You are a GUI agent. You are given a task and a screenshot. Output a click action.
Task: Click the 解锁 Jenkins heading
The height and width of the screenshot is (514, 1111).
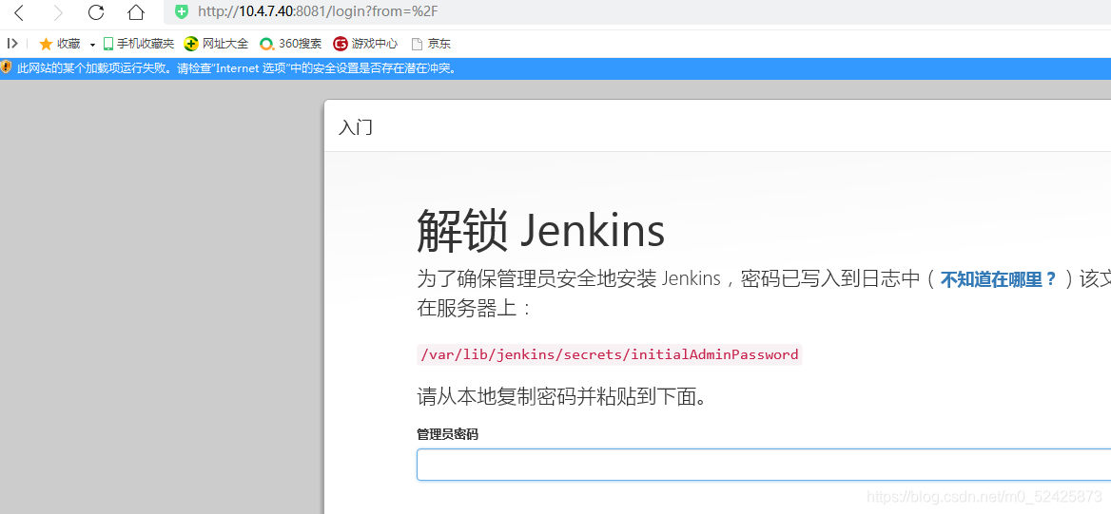540,232
